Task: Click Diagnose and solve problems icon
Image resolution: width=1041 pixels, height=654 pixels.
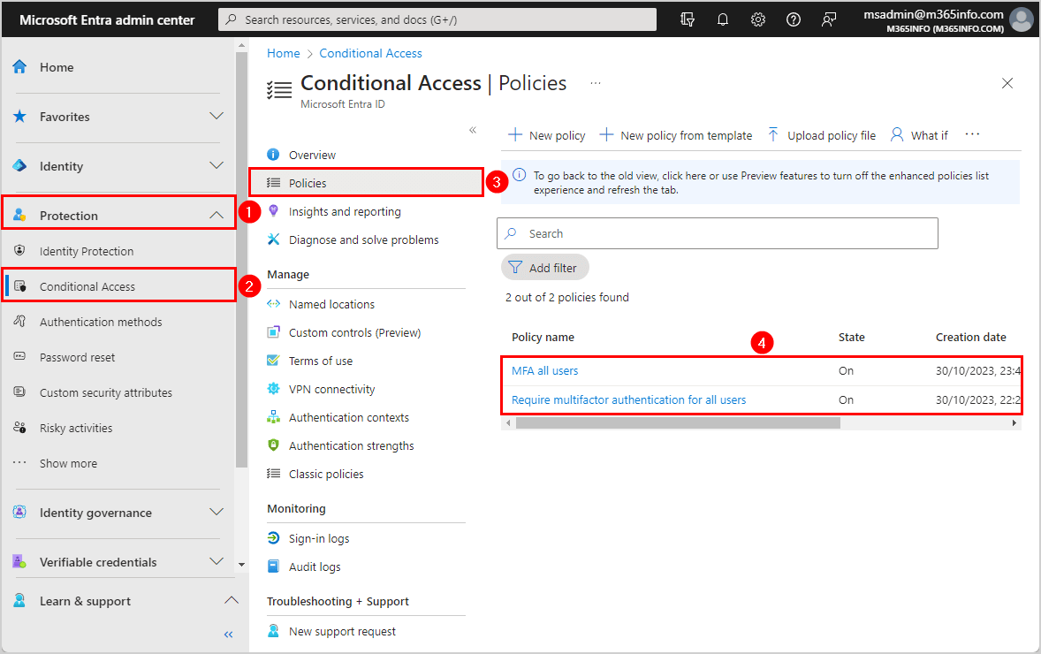Action: pos(275,240)
